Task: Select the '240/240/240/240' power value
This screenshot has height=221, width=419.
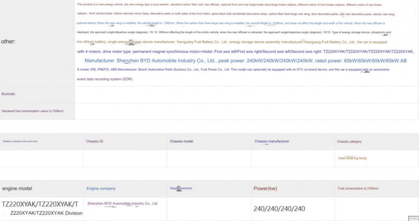Action: pos(279,209)
